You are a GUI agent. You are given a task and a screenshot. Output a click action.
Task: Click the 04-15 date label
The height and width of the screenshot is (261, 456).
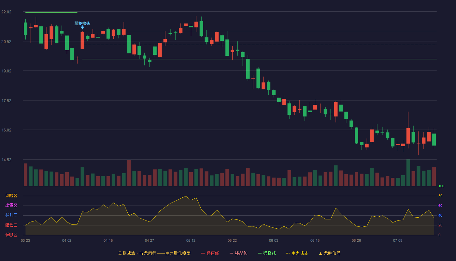click(x=108, y=240)
